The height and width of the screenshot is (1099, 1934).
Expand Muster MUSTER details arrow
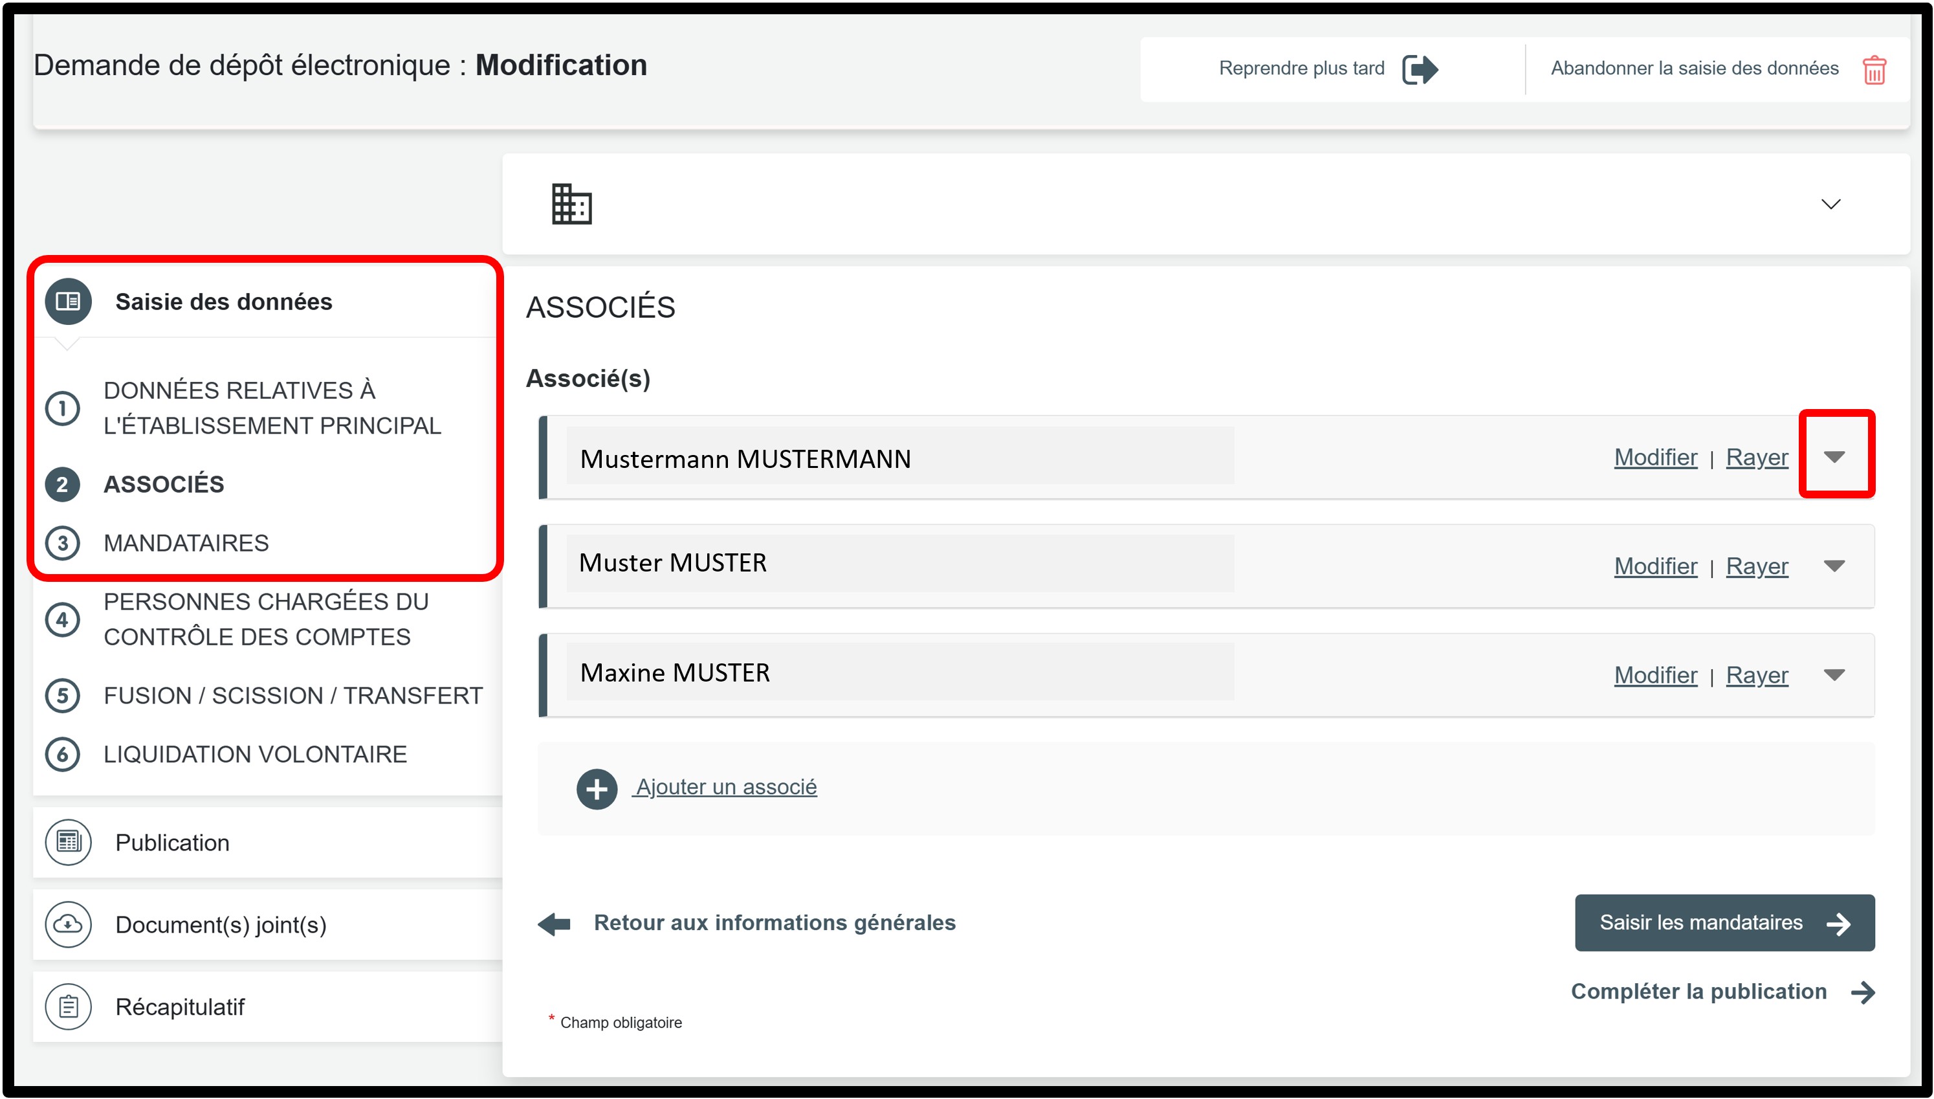[1834, 565]
